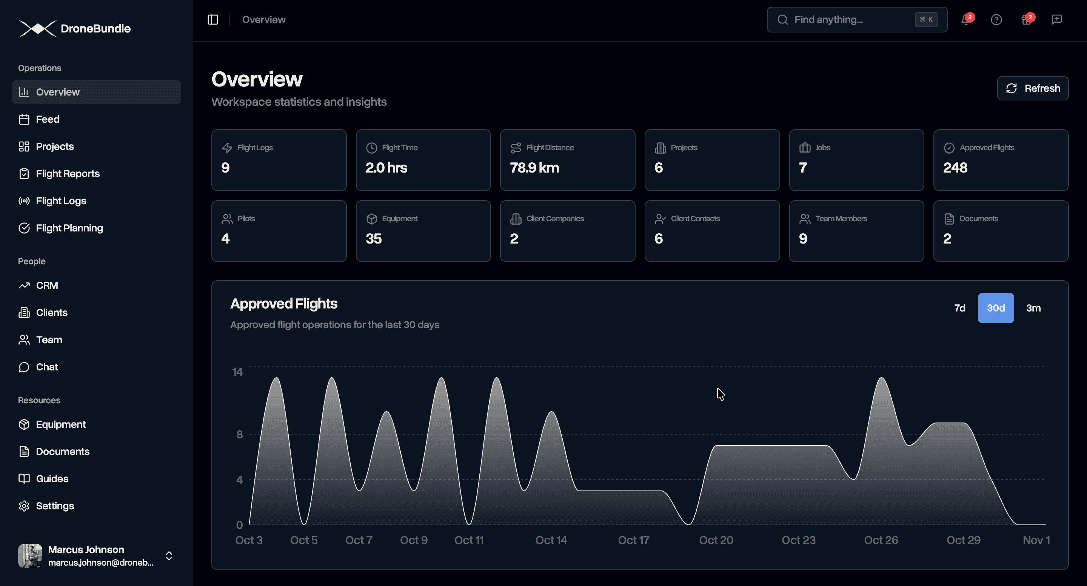The image size is (1087, 586).
Task: Open the Feed menu item
Action: [x=48, y=119]
